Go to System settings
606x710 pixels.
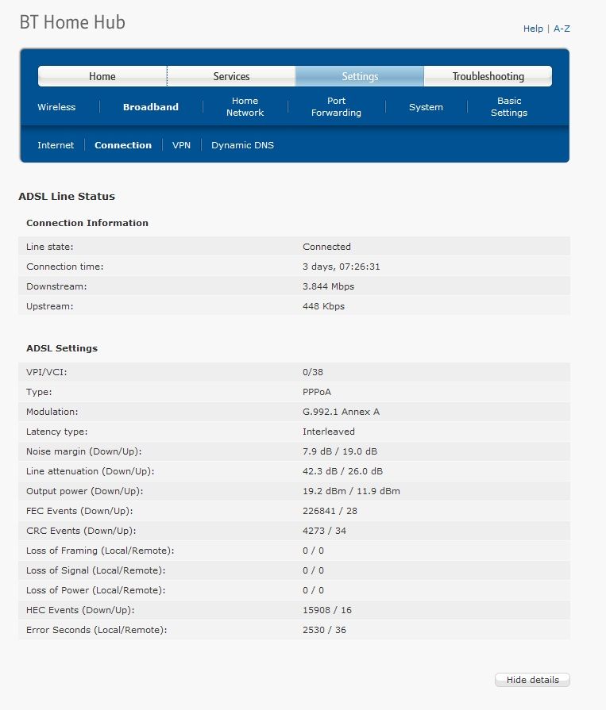426,107
